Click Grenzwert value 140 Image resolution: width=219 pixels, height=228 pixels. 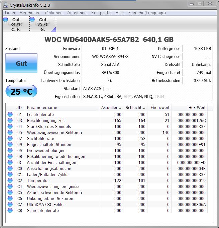tap(166, 132)
